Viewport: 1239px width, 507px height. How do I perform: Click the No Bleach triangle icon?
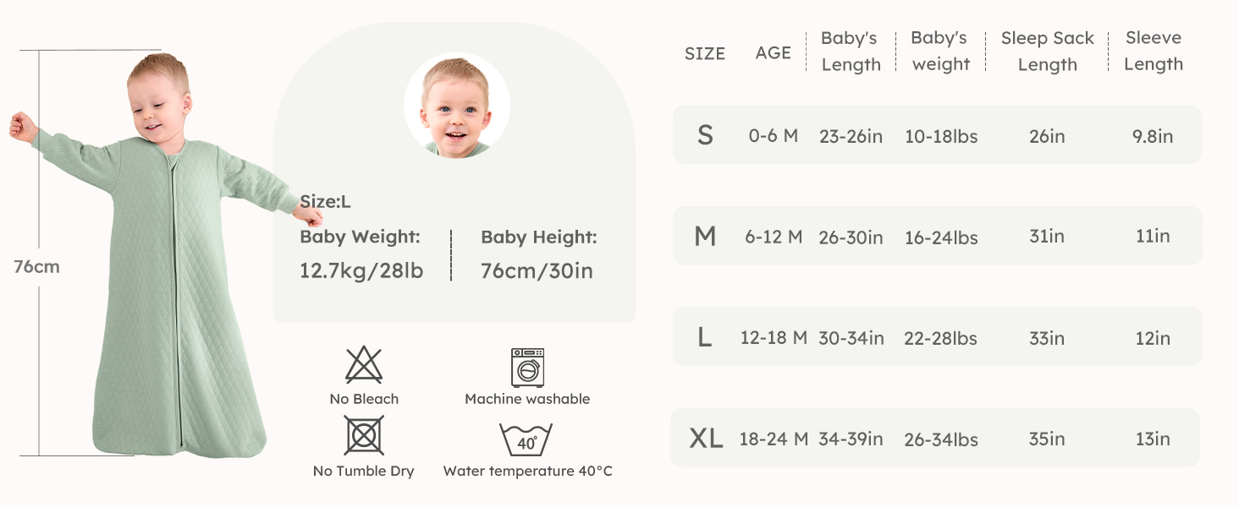tap(364, 366)
